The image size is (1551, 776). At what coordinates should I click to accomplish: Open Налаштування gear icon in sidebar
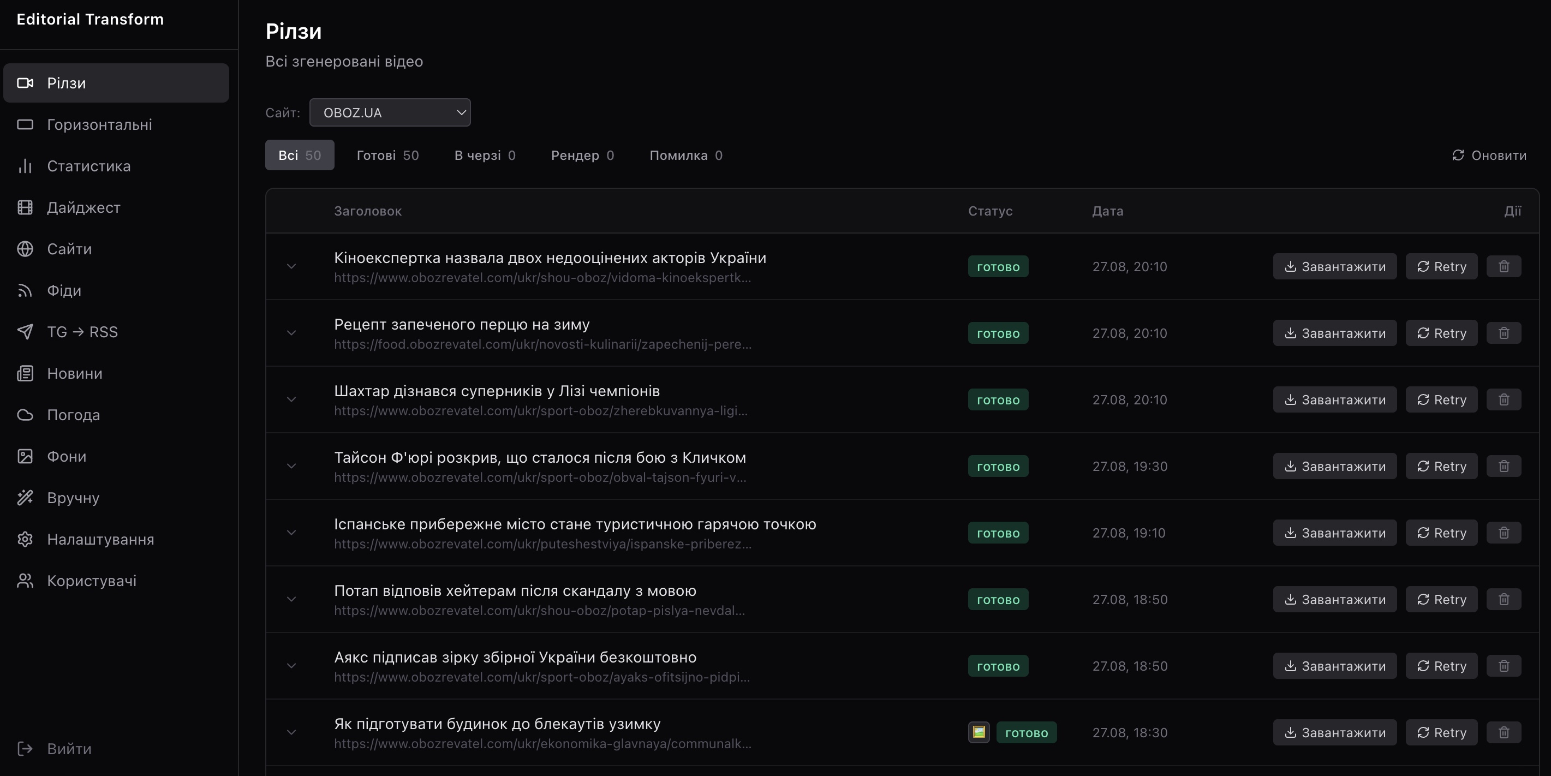(25, 540)
